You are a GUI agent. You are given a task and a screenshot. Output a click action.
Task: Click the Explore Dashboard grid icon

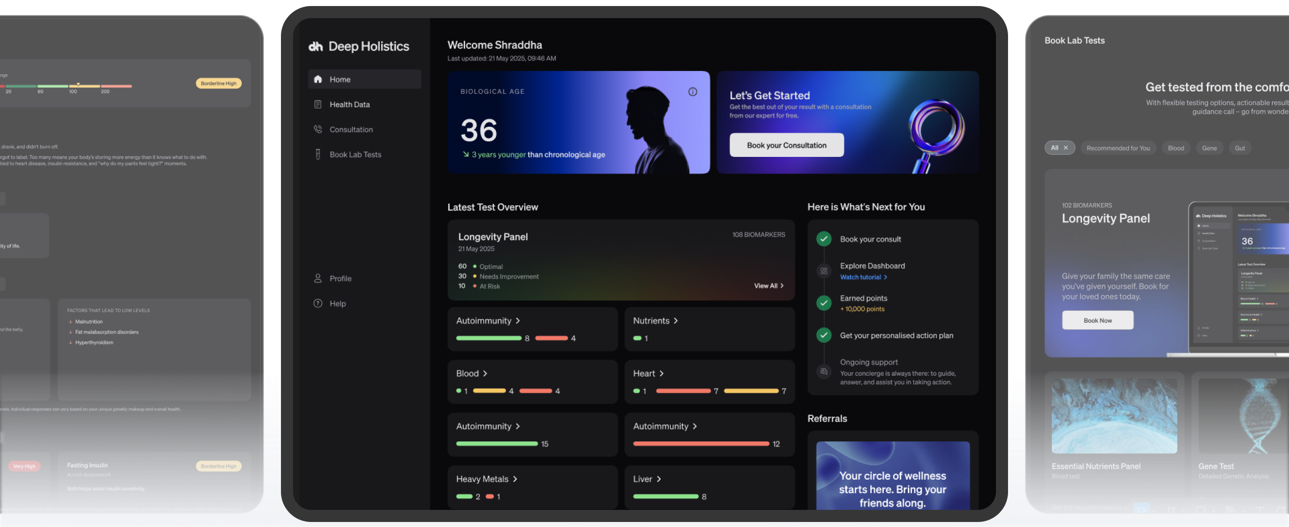824,271
